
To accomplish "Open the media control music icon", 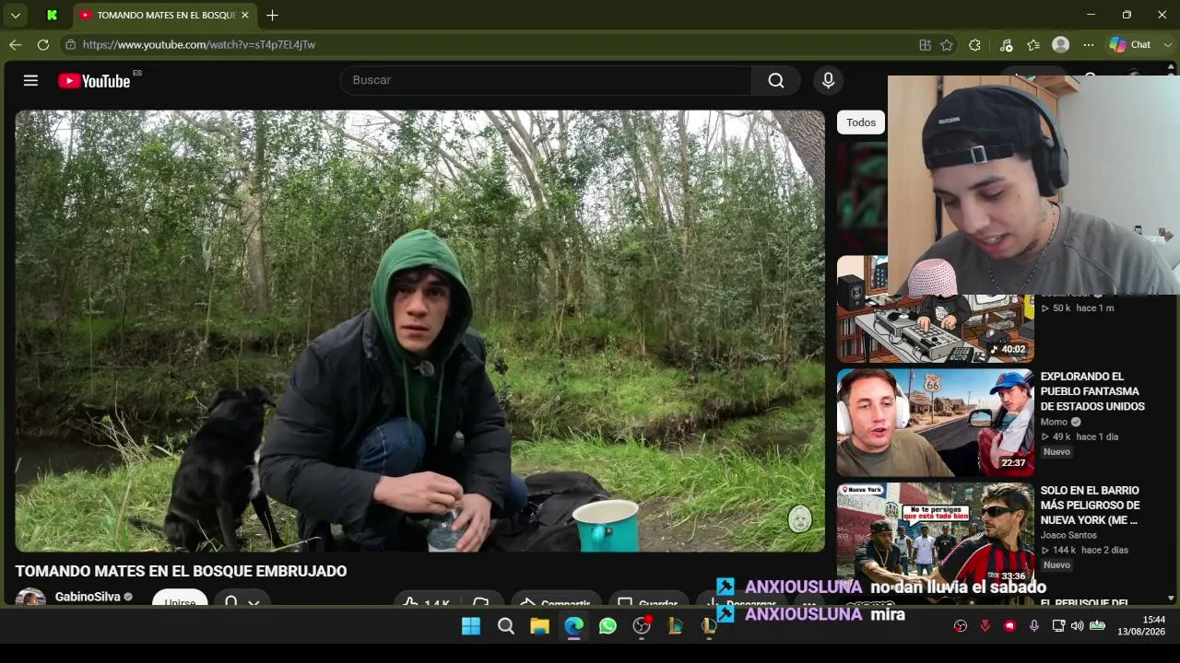I will pos(1006,44).
